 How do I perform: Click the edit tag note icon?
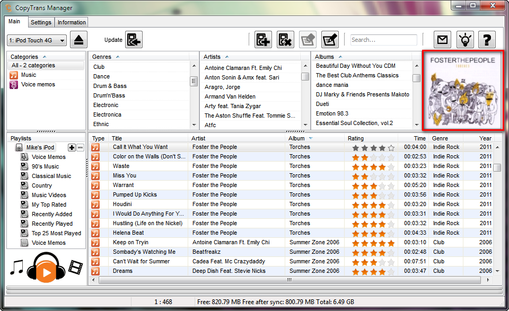(x=308, y=40)
